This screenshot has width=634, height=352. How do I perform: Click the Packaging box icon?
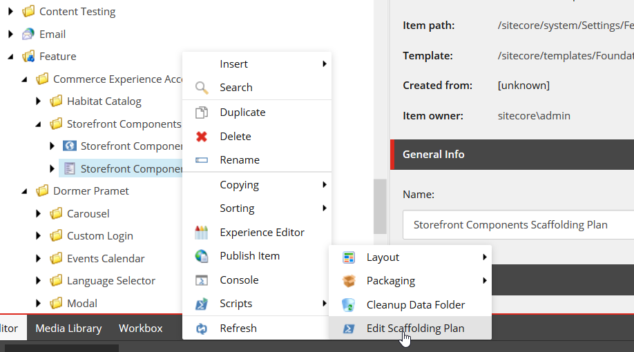pos(349,281)
